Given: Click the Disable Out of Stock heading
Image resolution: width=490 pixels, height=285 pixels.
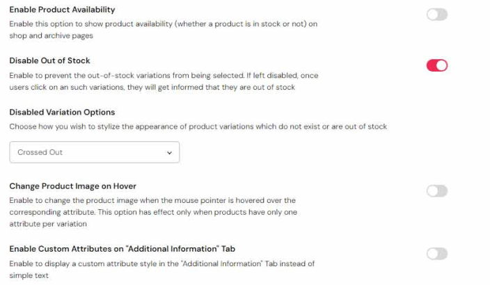Looking at the screenshot, I should tap(50, 60).
